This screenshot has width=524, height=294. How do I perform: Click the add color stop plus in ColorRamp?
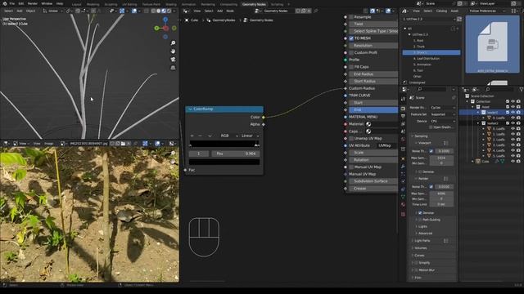click(192, 136)
